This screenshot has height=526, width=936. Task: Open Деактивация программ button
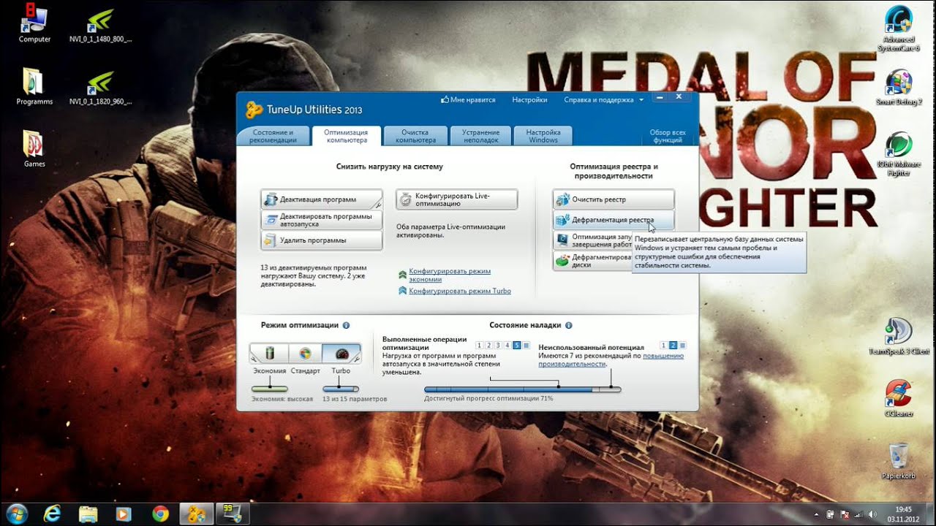321,199
